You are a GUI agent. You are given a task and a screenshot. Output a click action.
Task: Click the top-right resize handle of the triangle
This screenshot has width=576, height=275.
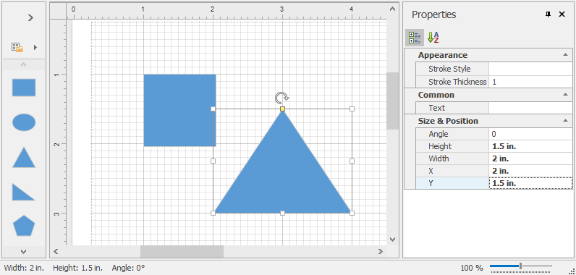(x=352, y=109)
